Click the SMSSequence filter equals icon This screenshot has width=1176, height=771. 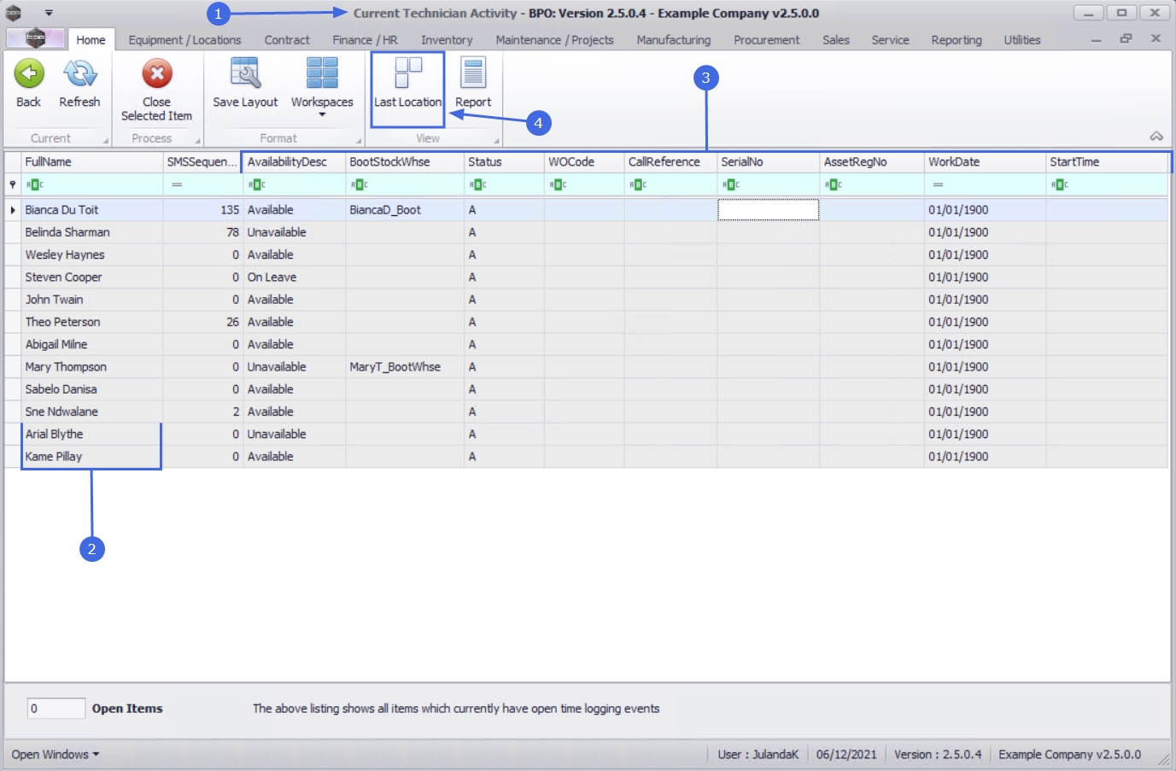pos(177,184)
